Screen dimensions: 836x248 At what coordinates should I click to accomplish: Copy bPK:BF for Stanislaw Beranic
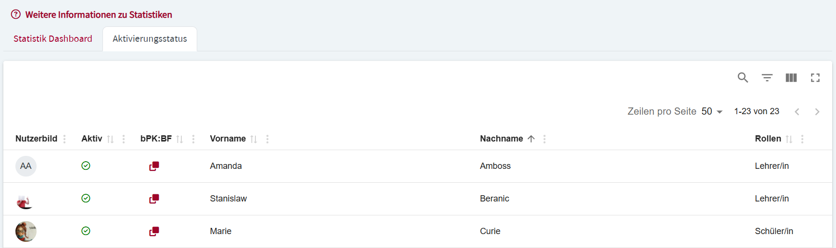[154, 199]
